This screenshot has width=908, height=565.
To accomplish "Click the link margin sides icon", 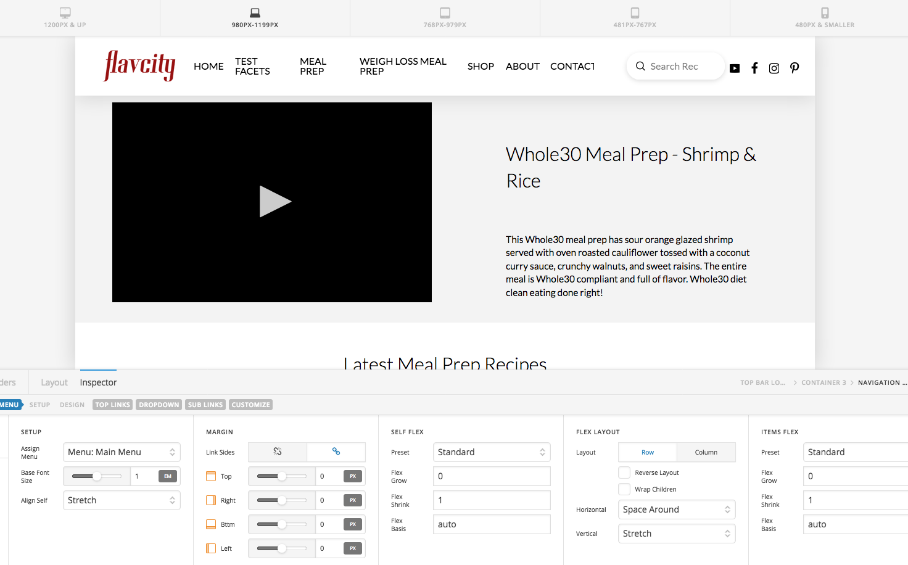I will 336,452.
